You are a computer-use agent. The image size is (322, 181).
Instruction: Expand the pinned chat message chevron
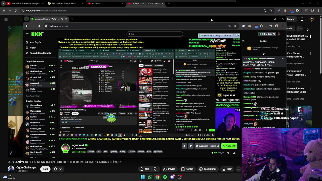coord(283,63)
